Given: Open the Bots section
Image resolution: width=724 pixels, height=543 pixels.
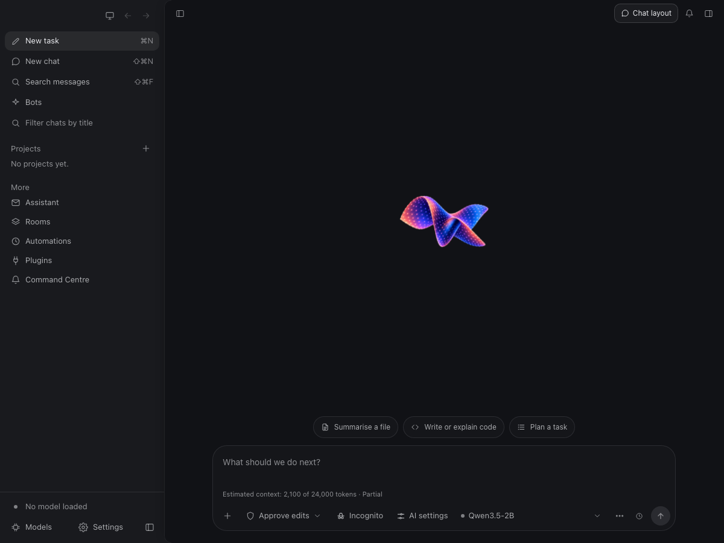Looking at the screenshot, I should point(82,103).
